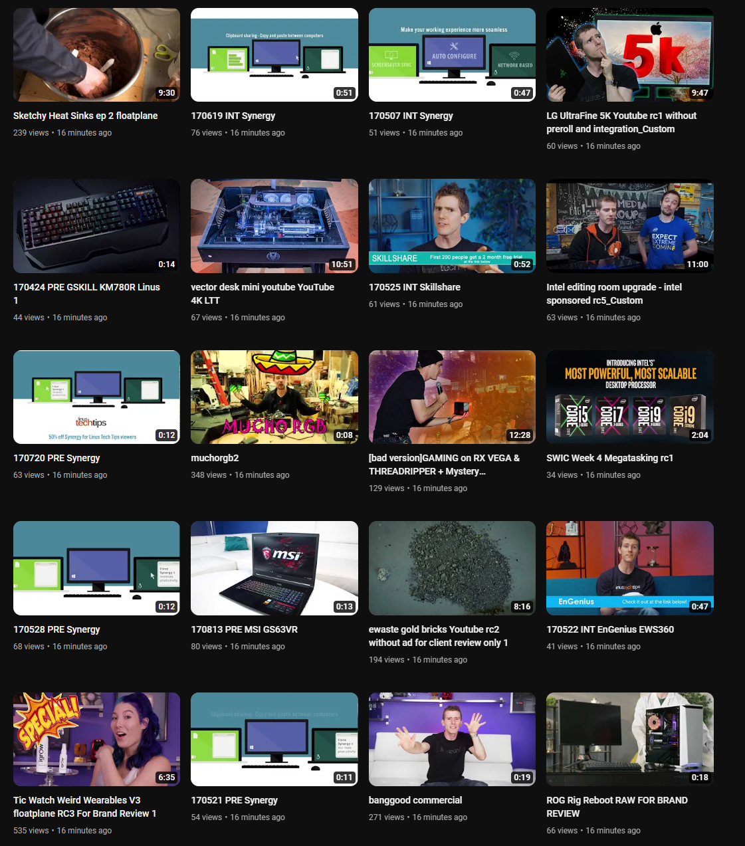
Task: Click '[bad version]GAMING on RX VEGA' title
Action: (x=445, y=465)
